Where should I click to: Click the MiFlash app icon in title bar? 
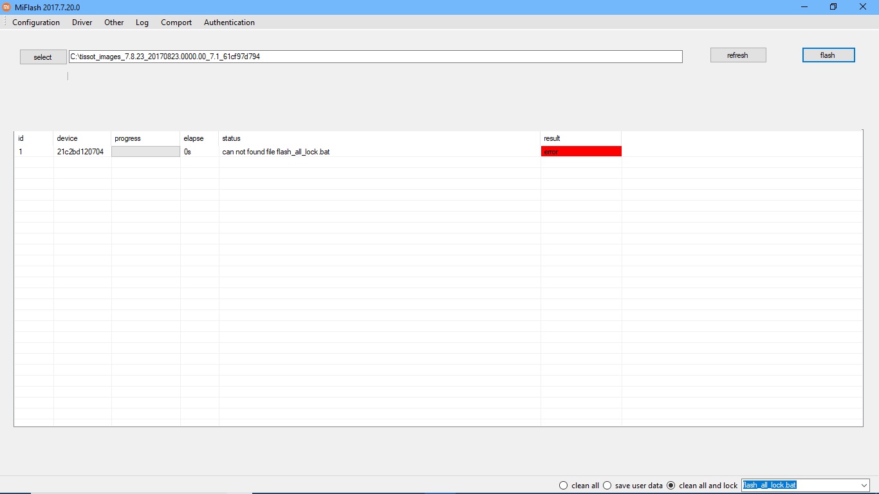click(7, 7)
